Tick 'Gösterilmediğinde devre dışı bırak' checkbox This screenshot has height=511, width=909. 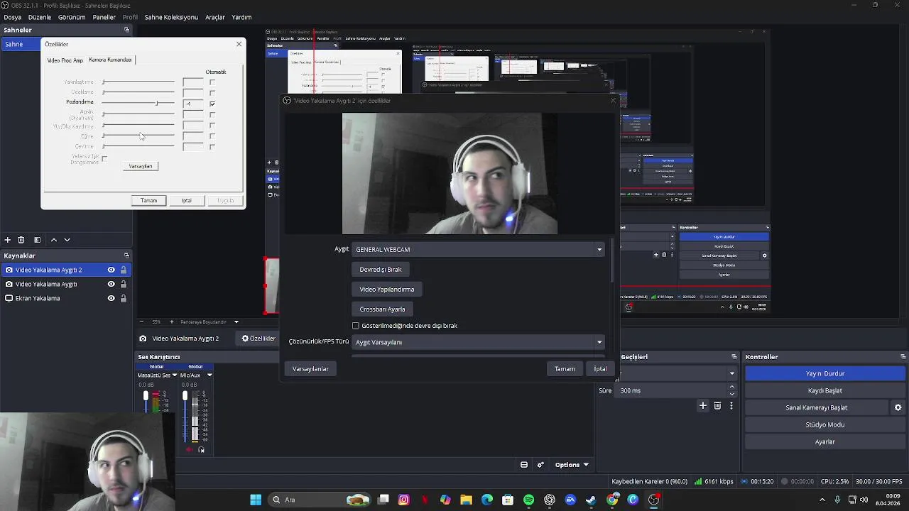click(356, 326)
